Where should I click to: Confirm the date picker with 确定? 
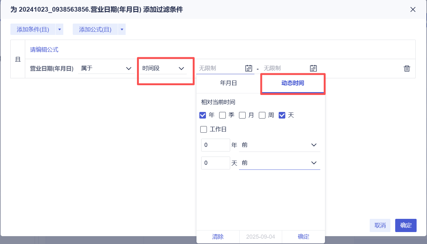click(x=303, y=237)
